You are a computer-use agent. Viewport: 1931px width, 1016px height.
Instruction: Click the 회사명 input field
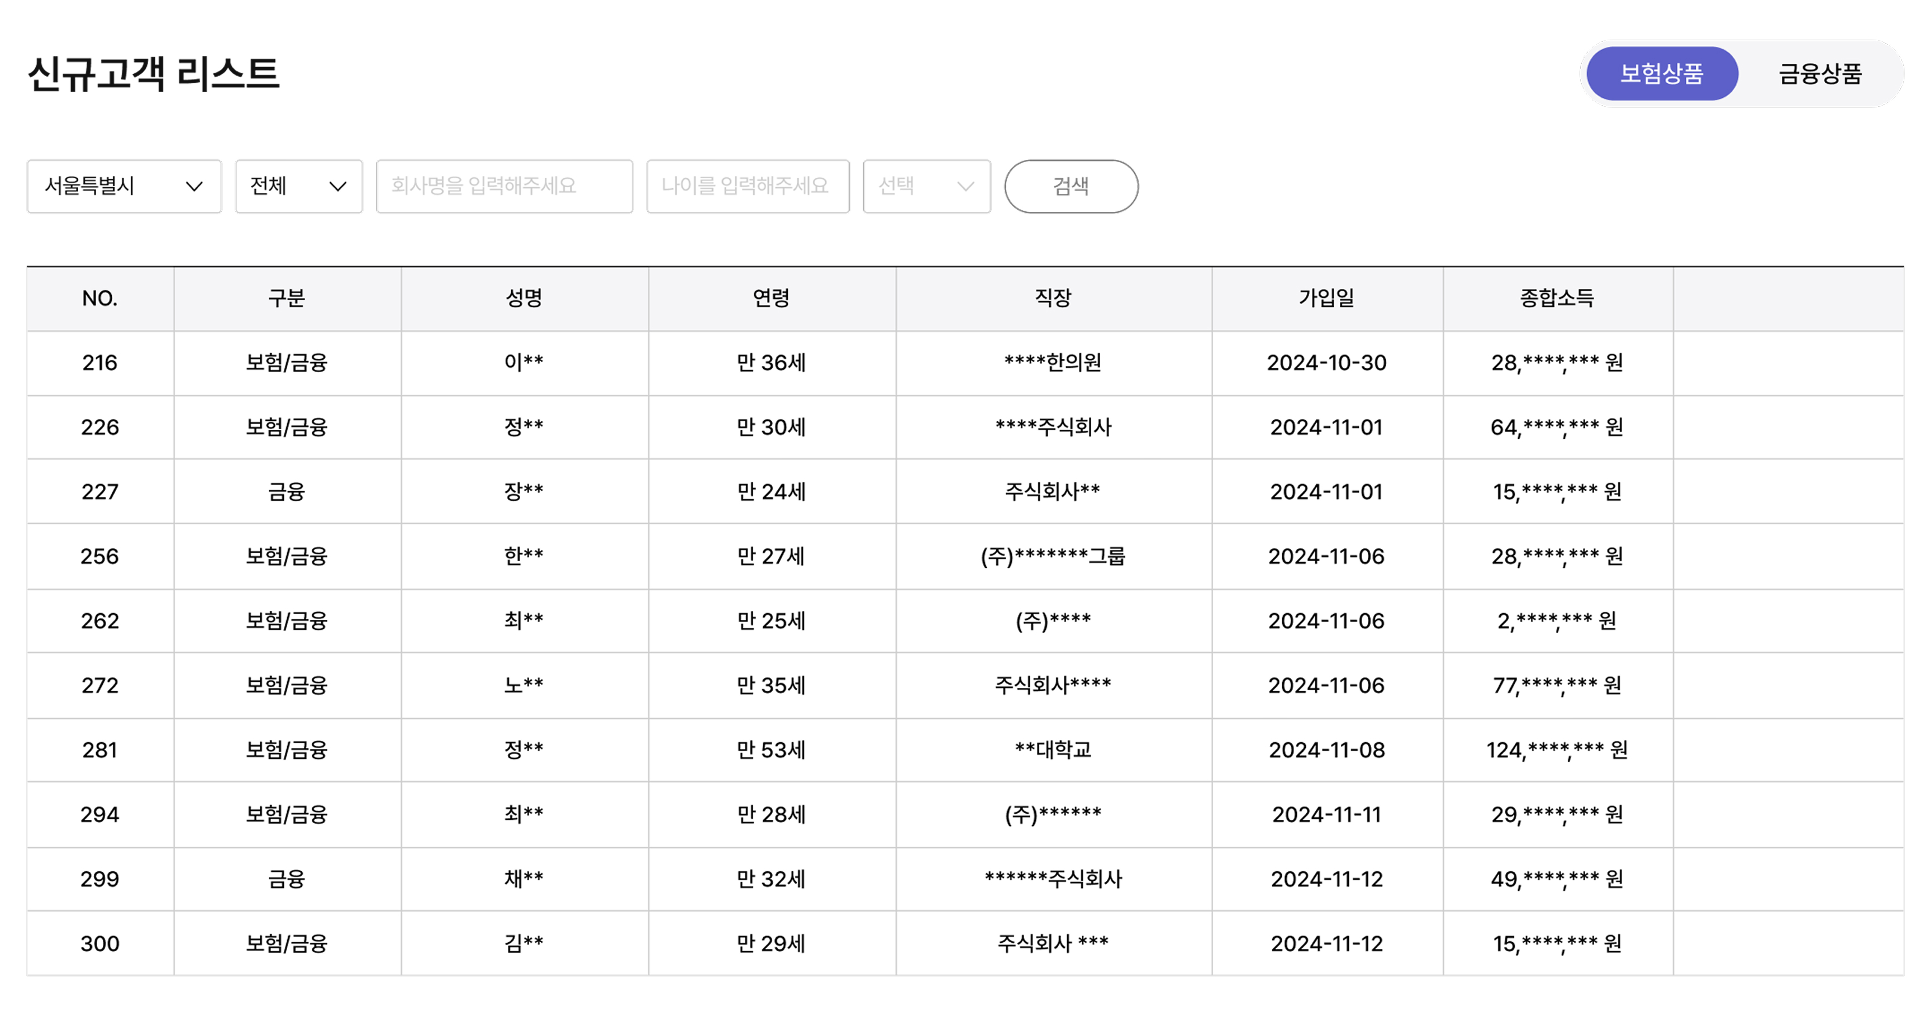(x=504, y=186)
